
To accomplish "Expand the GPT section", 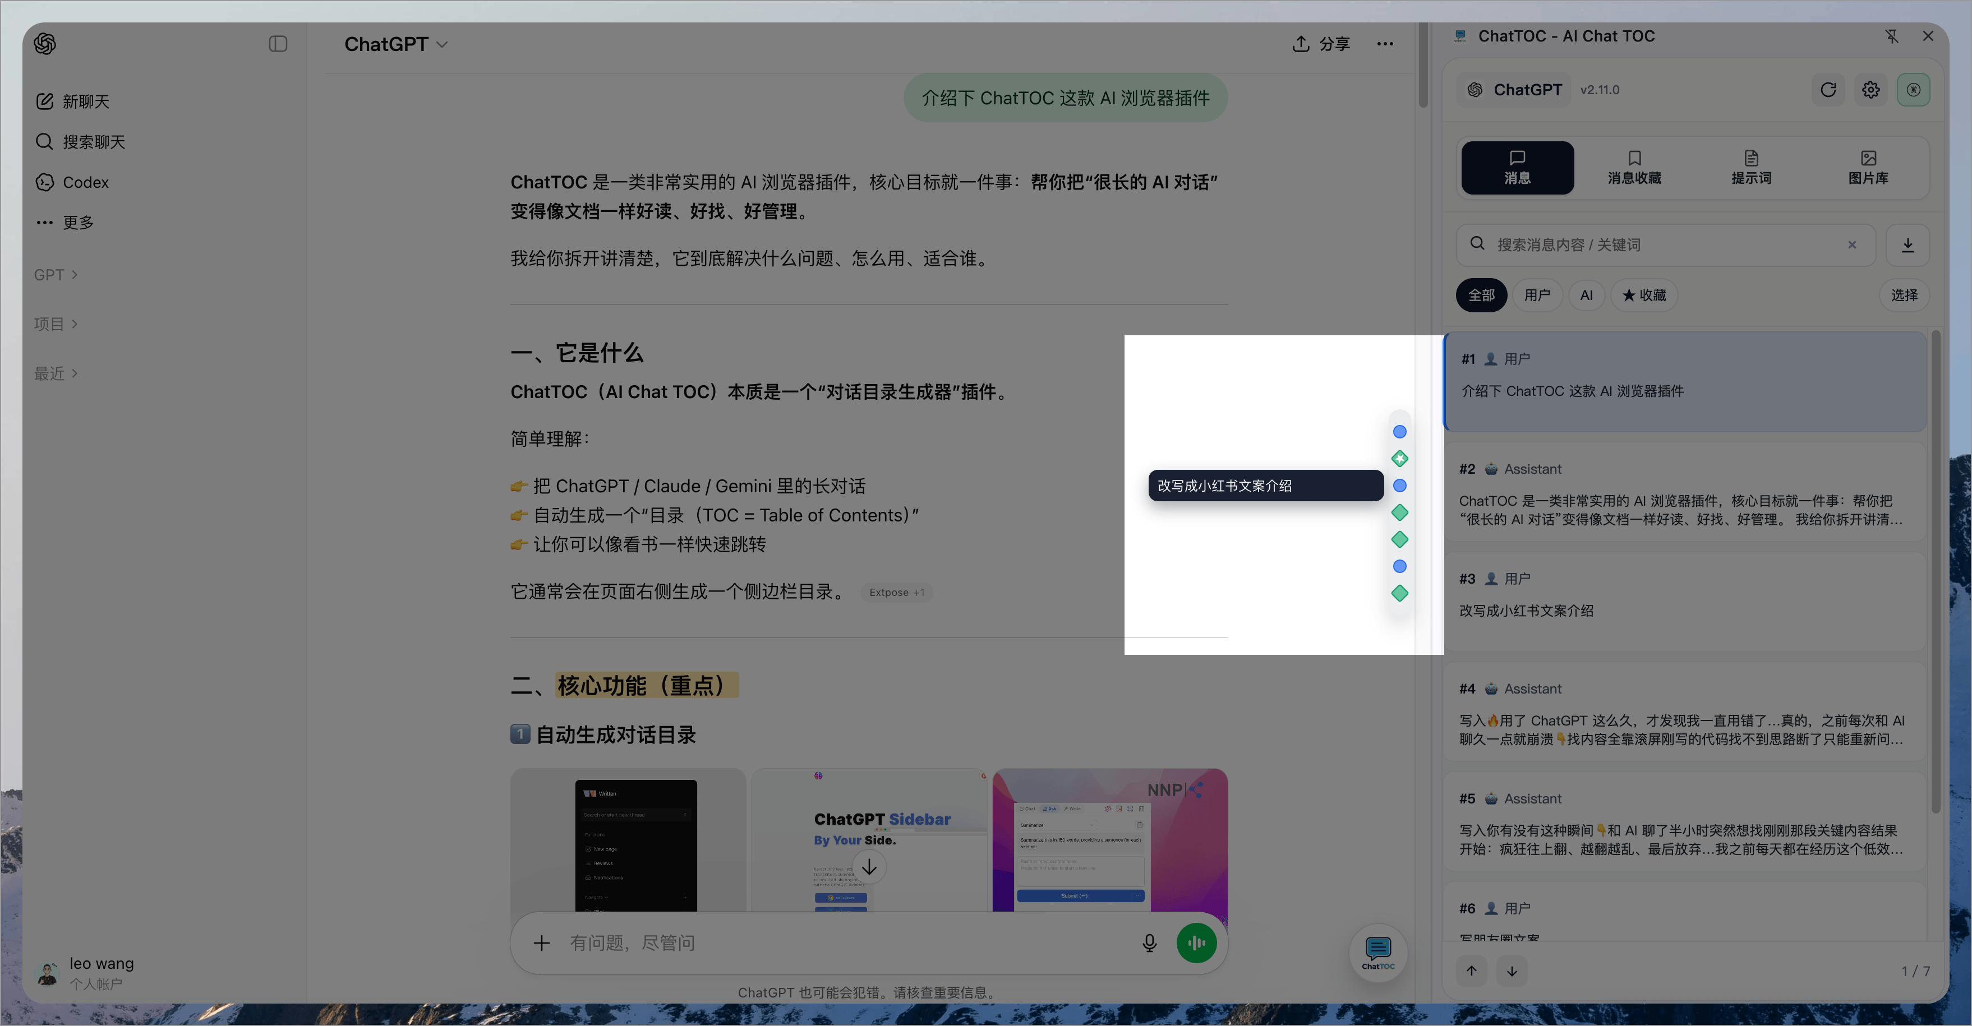I will (56, 275).
